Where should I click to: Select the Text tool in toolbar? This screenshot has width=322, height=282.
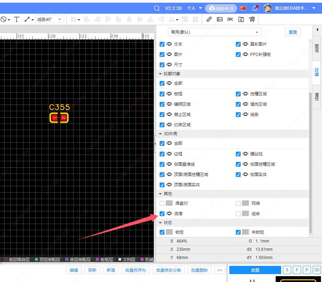click(16, 20)
